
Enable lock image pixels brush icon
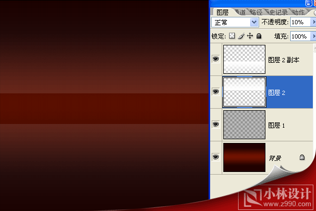241,36
